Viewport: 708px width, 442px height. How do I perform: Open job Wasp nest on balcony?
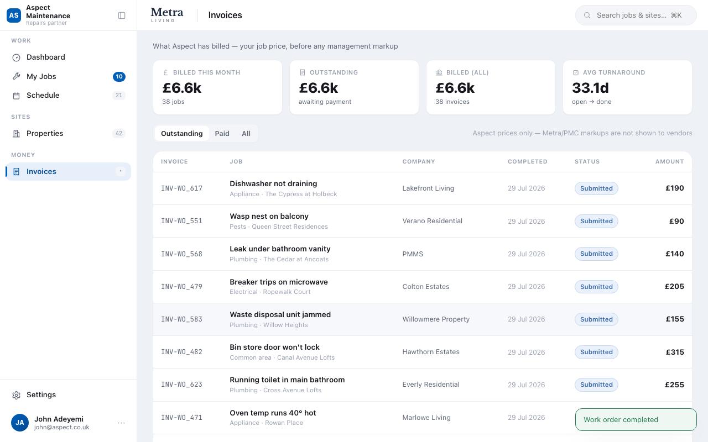(269, 217)
